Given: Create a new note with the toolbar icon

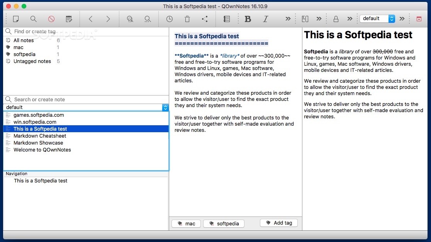Looking at the screenshot, I should (16, 19).
